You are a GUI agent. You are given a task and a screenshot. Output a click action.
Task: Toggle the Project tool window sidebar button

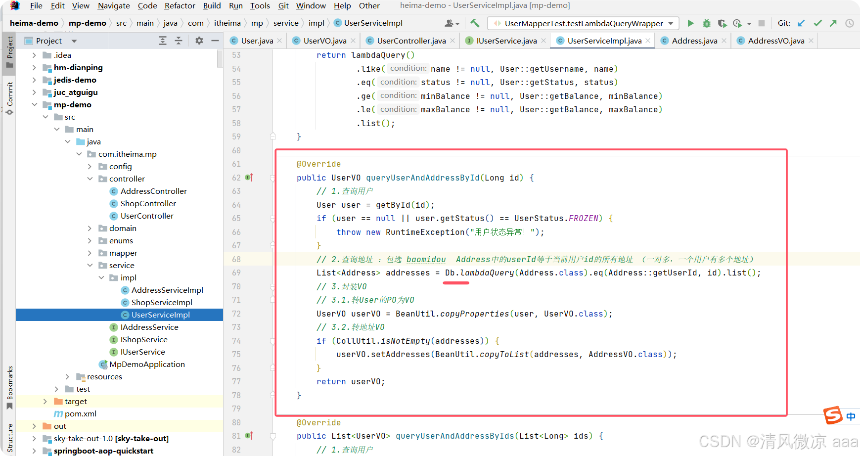pyautogui.click(x=9, y=52)
